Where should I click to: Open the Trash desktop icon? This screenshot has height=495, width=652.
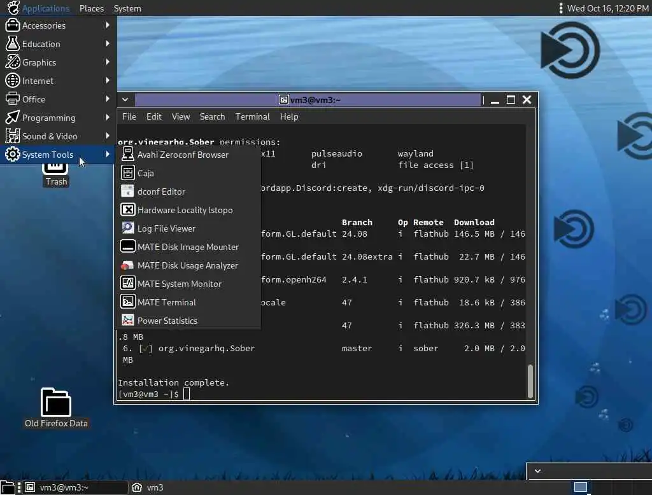[x=56, y=175]
